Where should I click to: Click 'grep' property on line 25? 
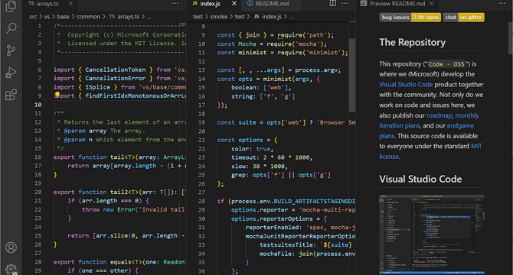(238, 175)
